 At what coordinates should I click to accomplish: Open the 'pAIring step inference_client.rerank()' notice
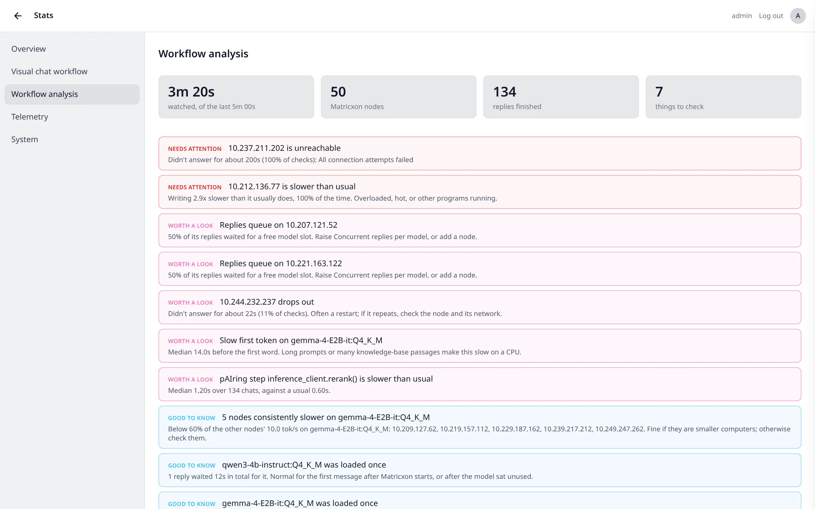(480, 384)
